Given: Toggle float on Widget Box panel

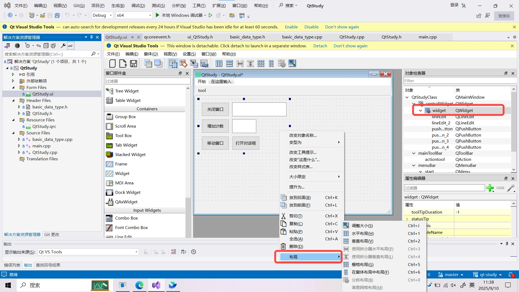Looking at the screenshot, I should 180,73.
